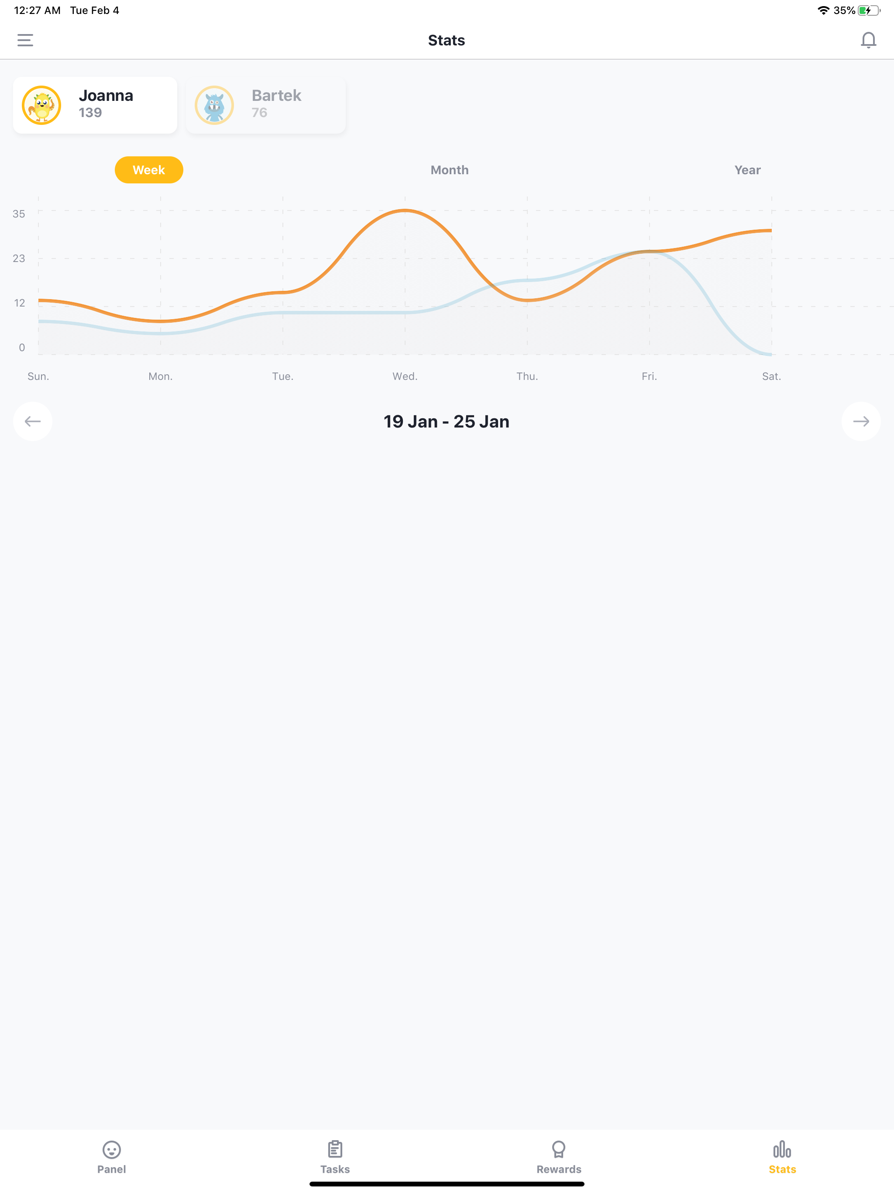This screenshot has width=894, height=1193.
Task: Tap battery status indicator
Action: click(x=869, y=10)
